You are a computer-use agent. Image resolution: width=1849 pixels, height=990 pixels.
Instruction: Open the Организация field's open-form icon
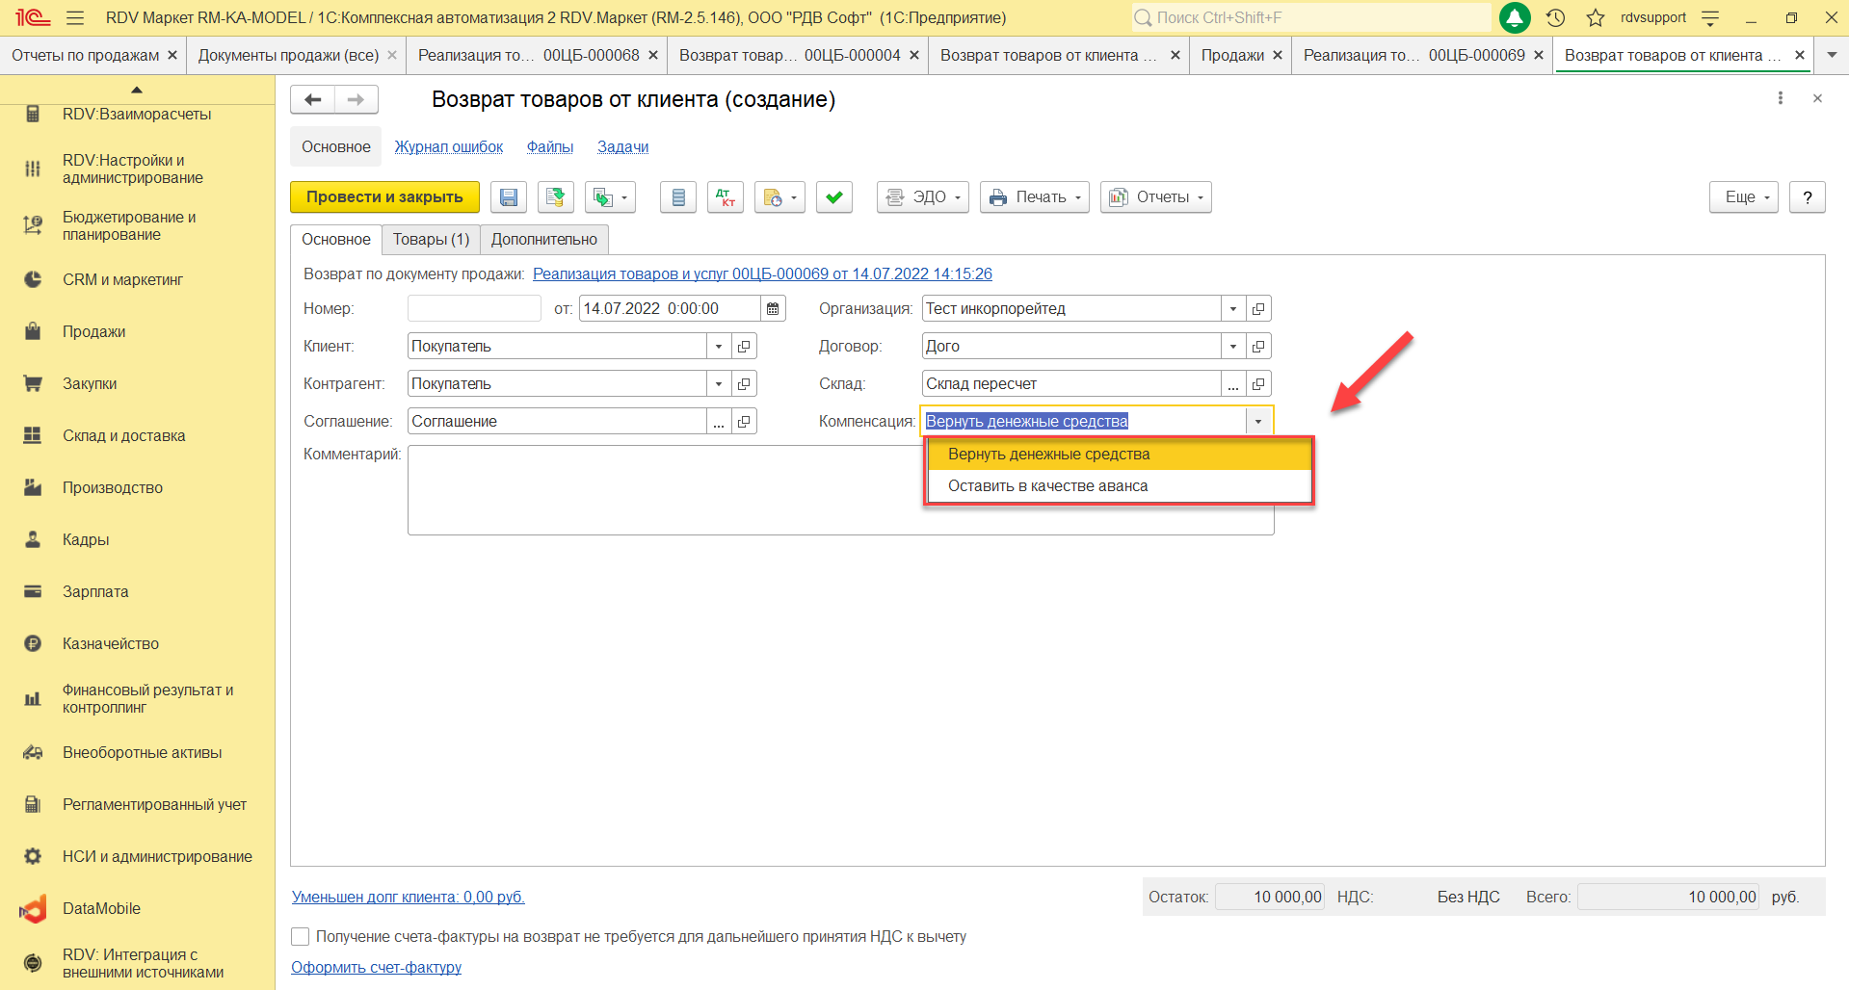coord(1258,309)
